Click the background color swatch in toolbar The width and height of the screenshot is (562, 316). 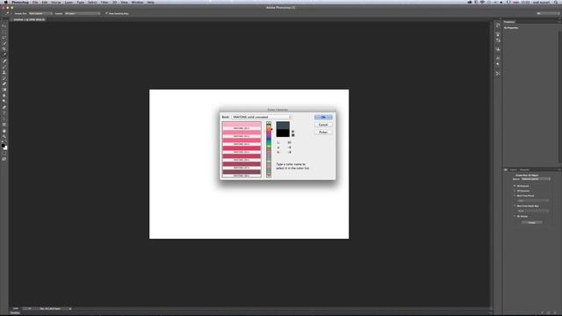coord(6,148)
